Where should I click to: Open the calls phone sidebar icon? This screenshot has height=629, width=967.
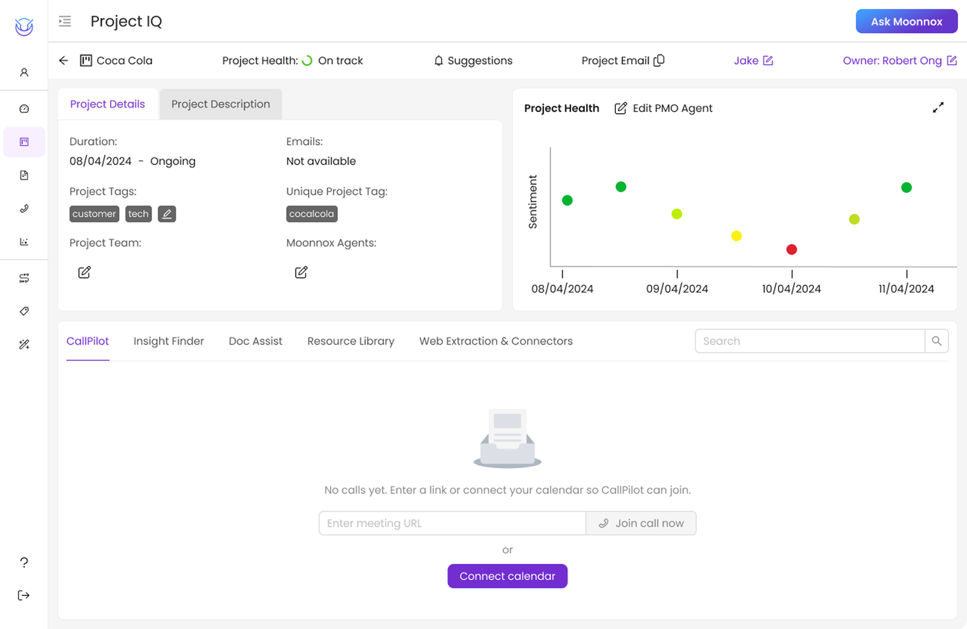[x=24, y=209]
